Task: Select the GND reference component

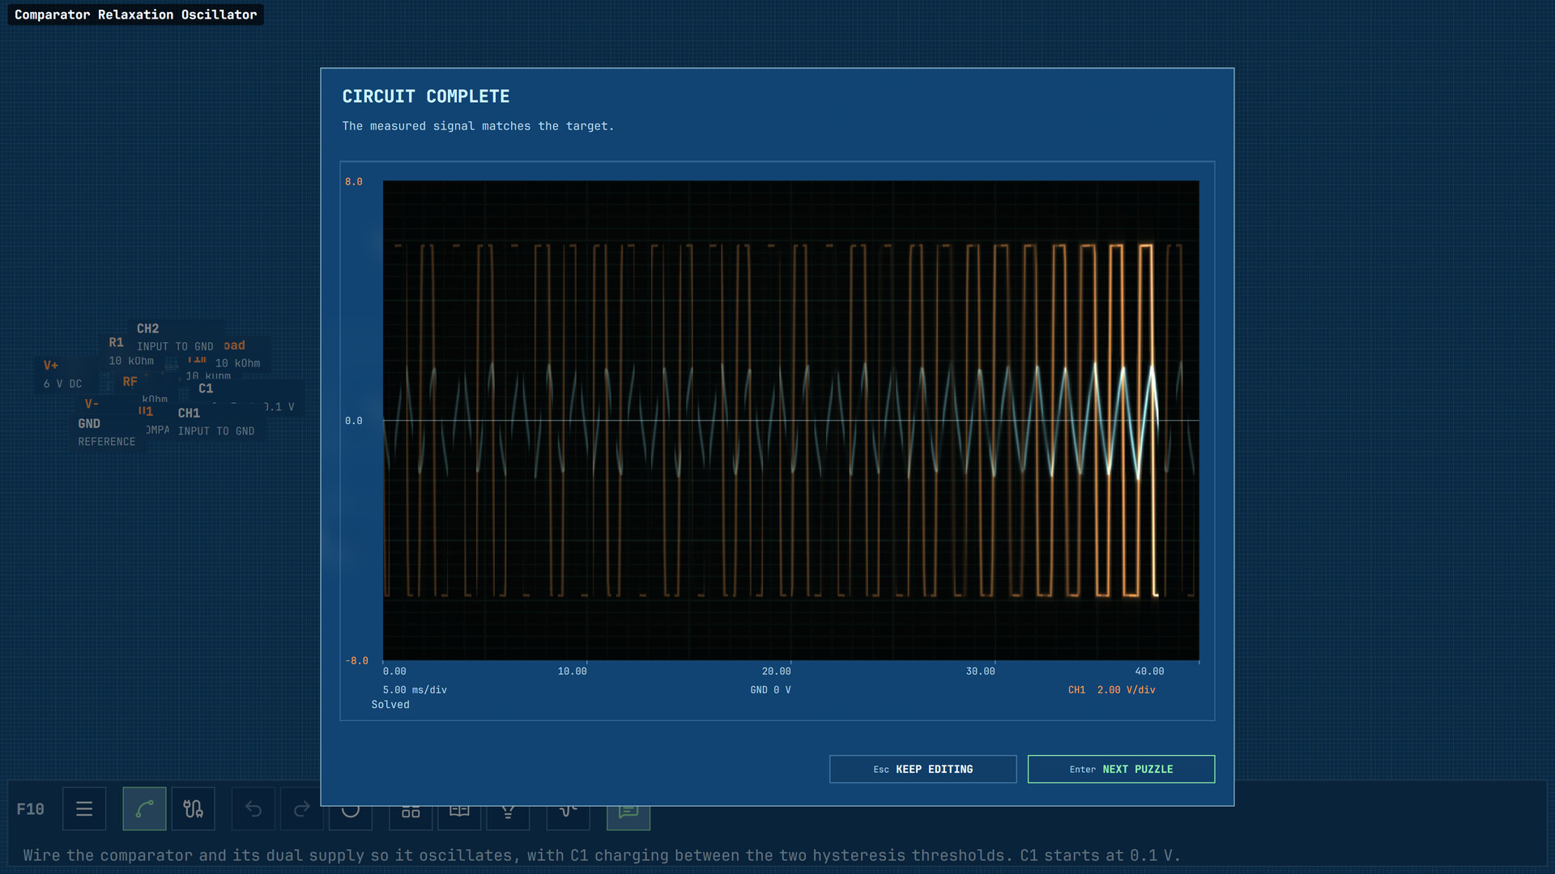Action: pyautogui.click(x=107, y=432)
